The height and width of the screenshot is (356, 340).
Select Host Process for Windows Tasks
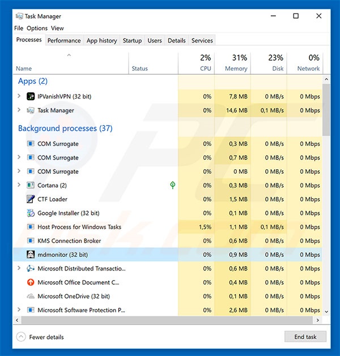coord(168,227)
